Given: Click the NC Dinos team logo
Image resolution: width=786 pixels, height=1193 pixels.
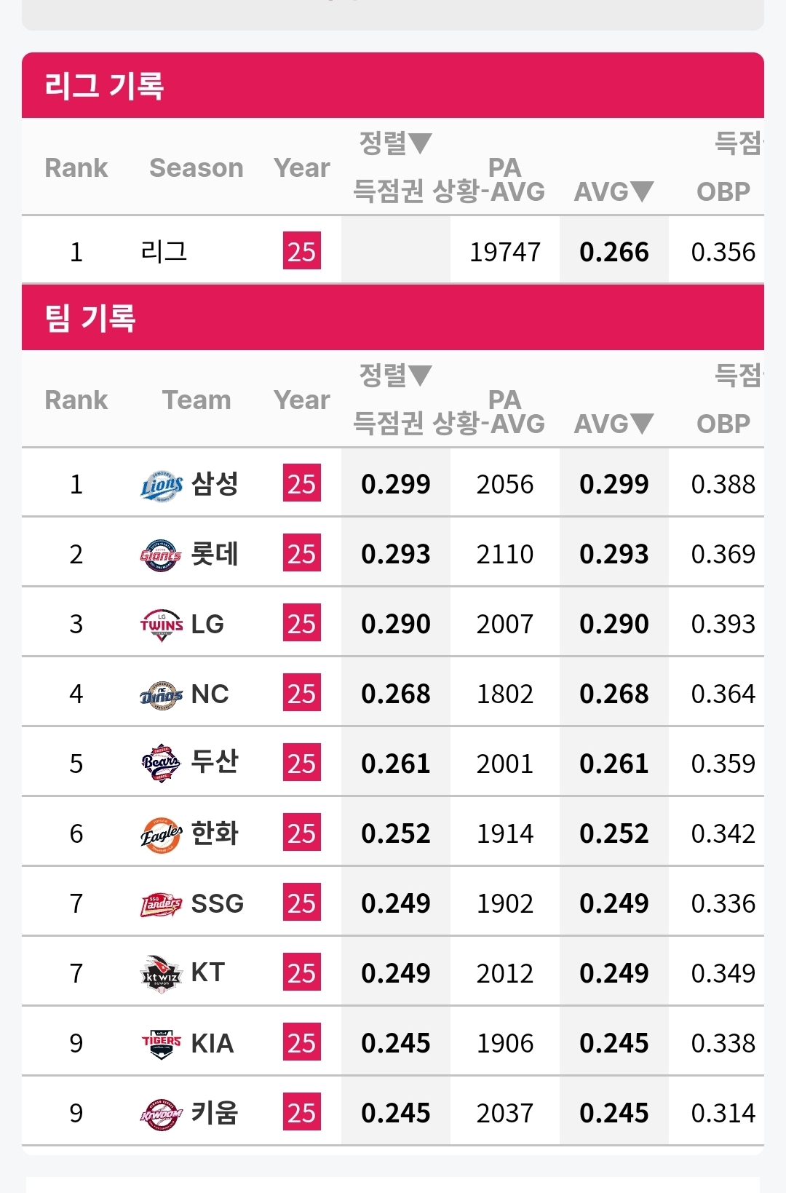Looking at the screenshot, I should 161,694.
